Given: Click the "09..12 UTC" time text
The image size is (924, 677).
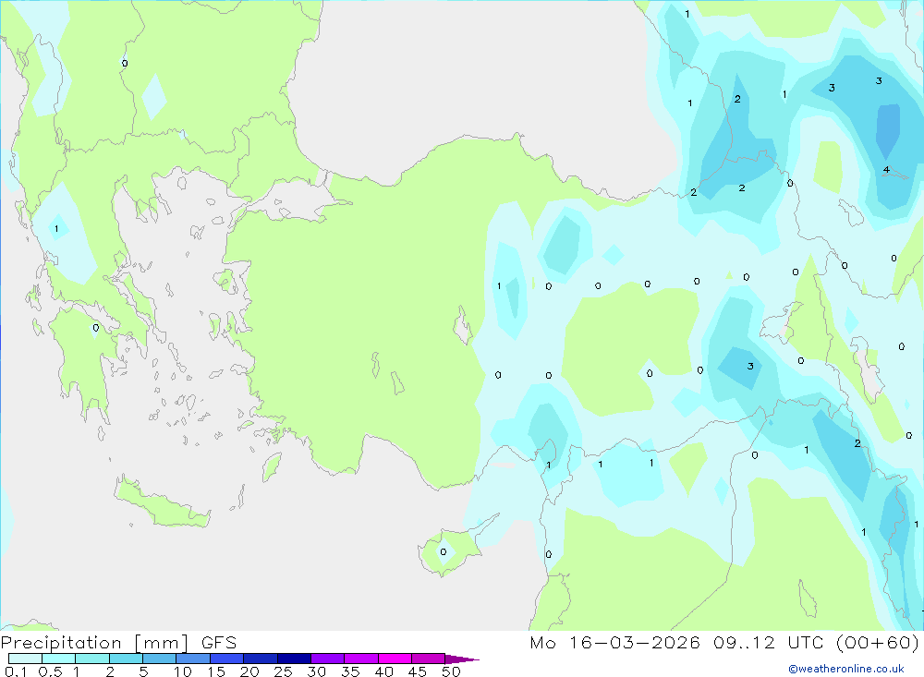Looking at the screenshot, I should pos(769,643).
